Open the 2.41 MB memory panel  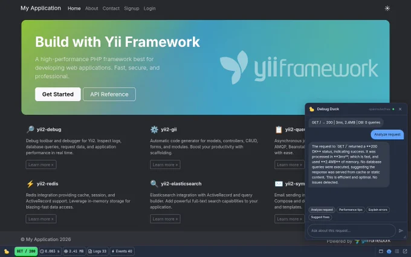[x=74, y=251]
